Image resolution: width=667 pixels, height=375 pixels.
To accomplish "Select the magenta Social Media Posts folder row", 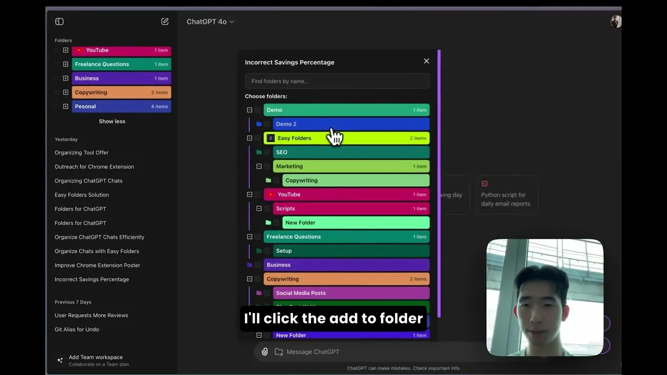I will (x=351, y=293).
